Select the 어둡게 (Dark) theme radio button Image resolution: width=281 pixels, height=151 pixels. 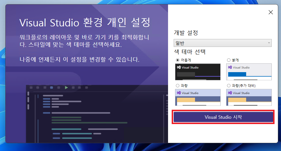(x=177, y=60)
